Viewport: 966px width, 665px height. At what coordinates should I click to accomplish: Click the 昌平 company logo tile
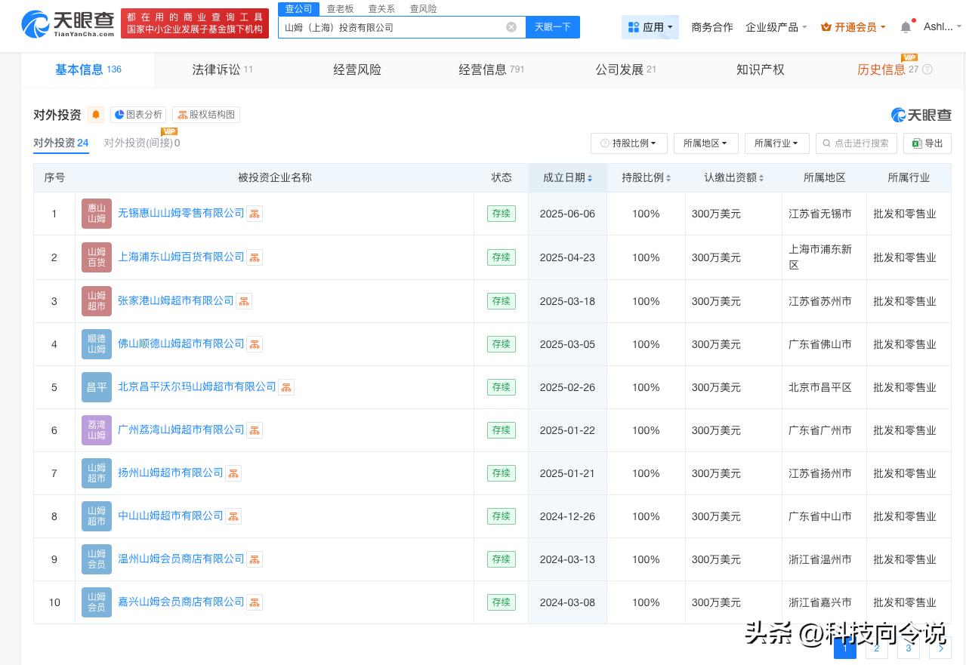coord(97,387)
